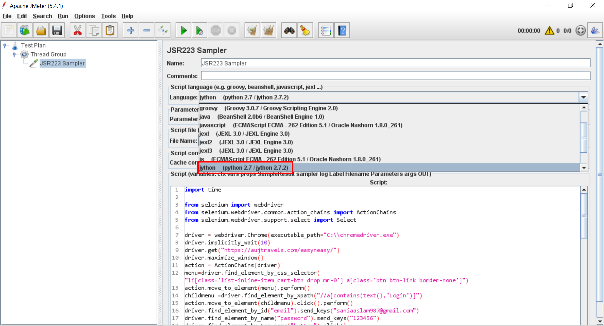Screen dimensions: 604x326
Task: Click the thread status circle icon
Action: (581, 31)
